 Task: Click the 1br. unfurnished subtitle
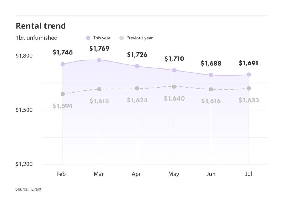37,38
